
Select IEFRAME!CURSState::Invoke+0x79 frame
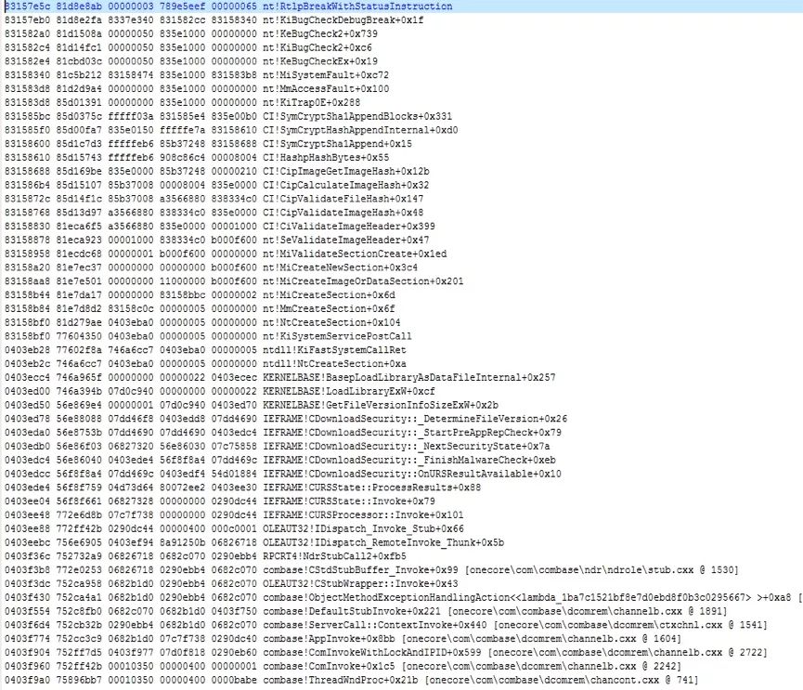click(x=220, y=501)
